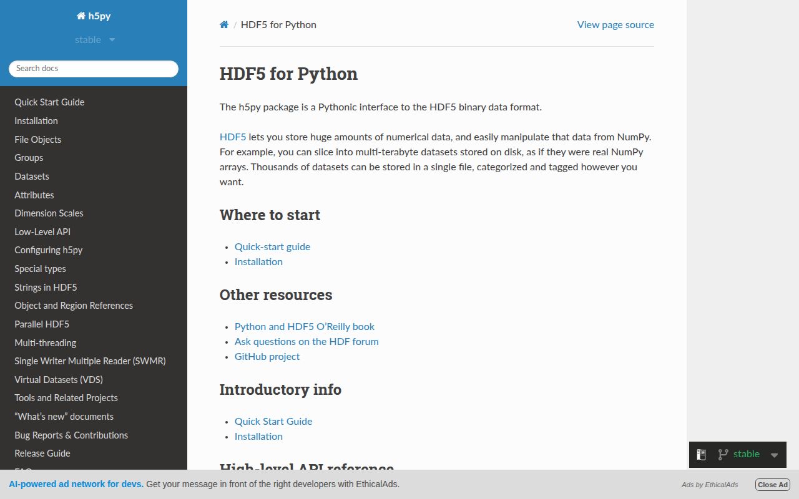799x499 pixels.
Task: Open GitHub project link
Action: [x=267, y=357]
